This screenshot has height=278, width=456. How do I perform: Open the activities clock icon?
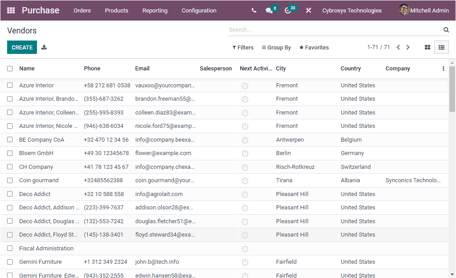[289, 10]
